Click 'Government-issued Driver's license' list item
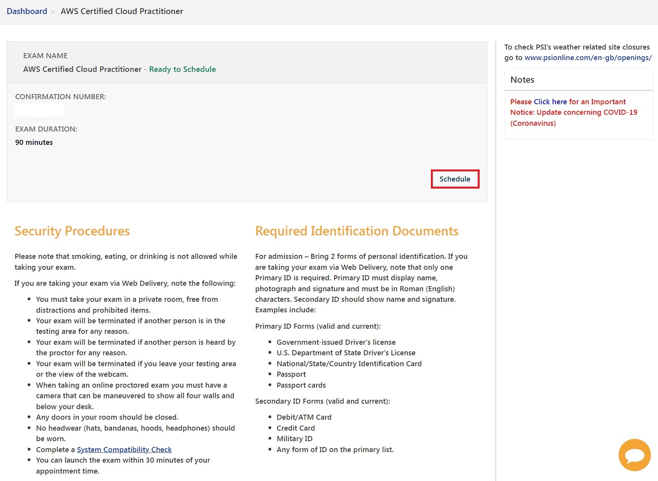This screenshot has width=658, height=481. click(336, 342)
